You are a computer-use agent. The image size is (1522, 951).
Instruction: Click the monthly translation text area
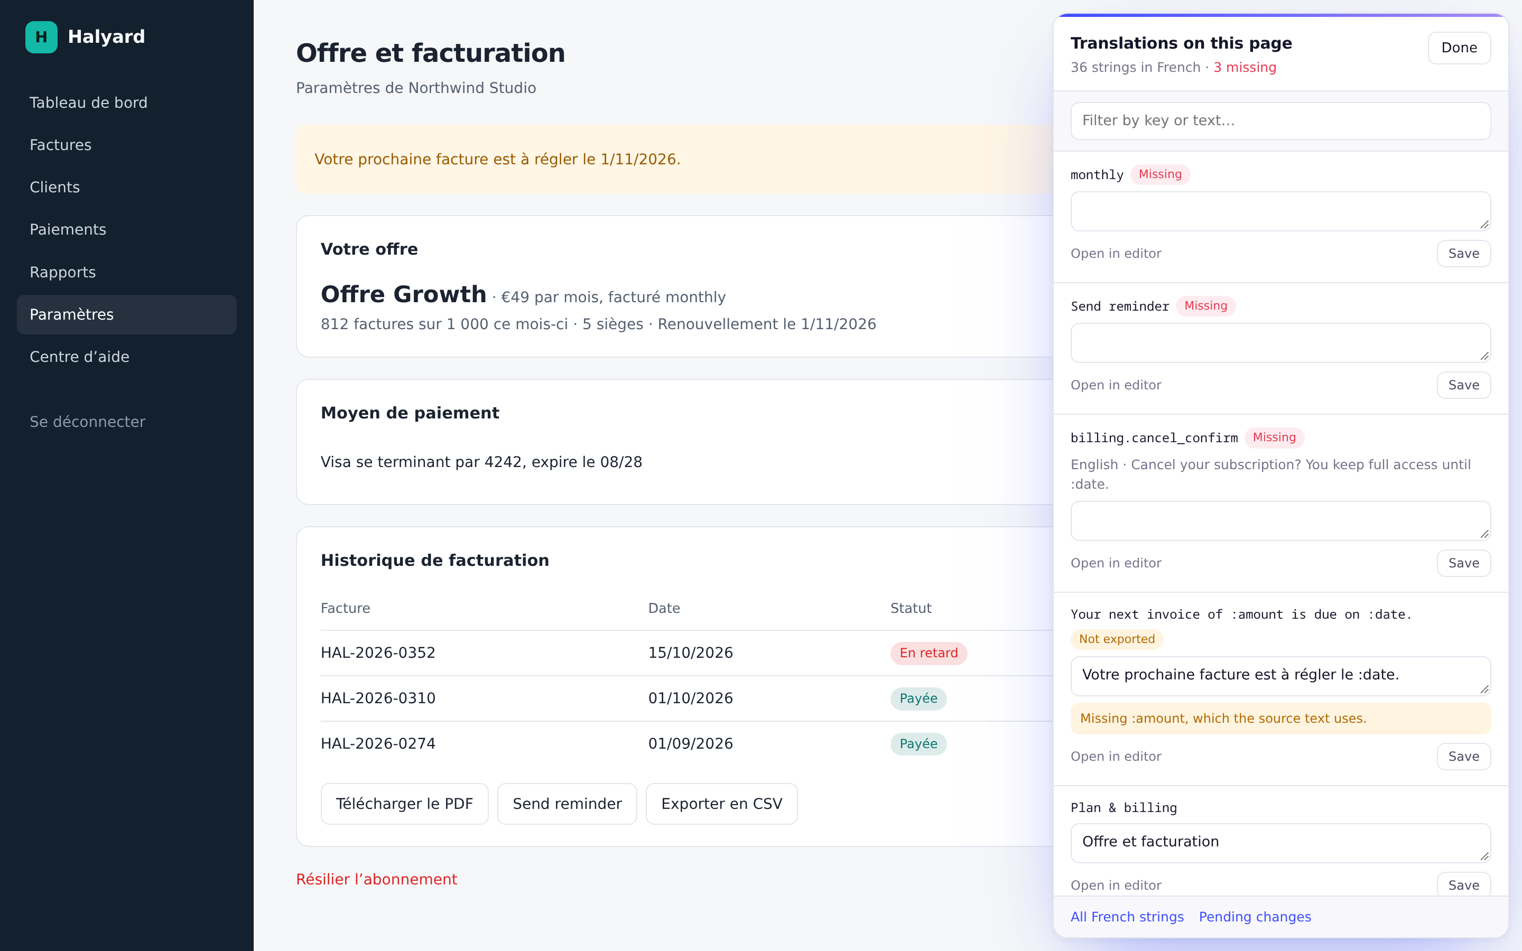tap(1280, 211)
